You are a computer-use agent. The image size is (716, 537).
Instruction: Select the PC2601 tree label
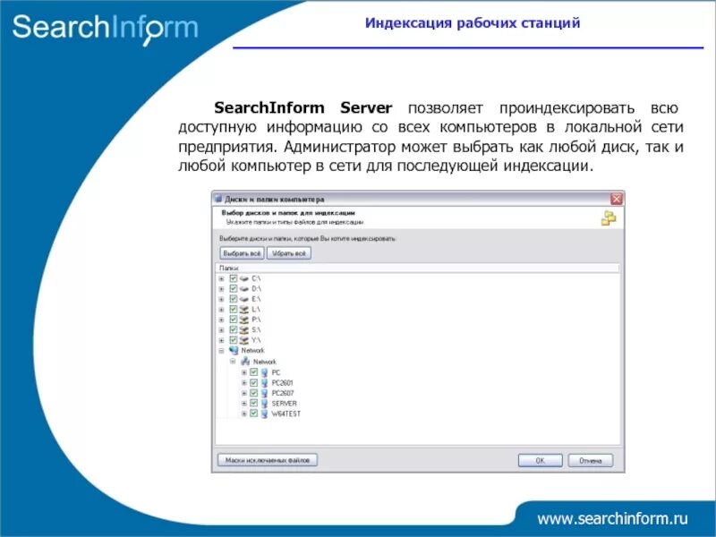(282, 383)
